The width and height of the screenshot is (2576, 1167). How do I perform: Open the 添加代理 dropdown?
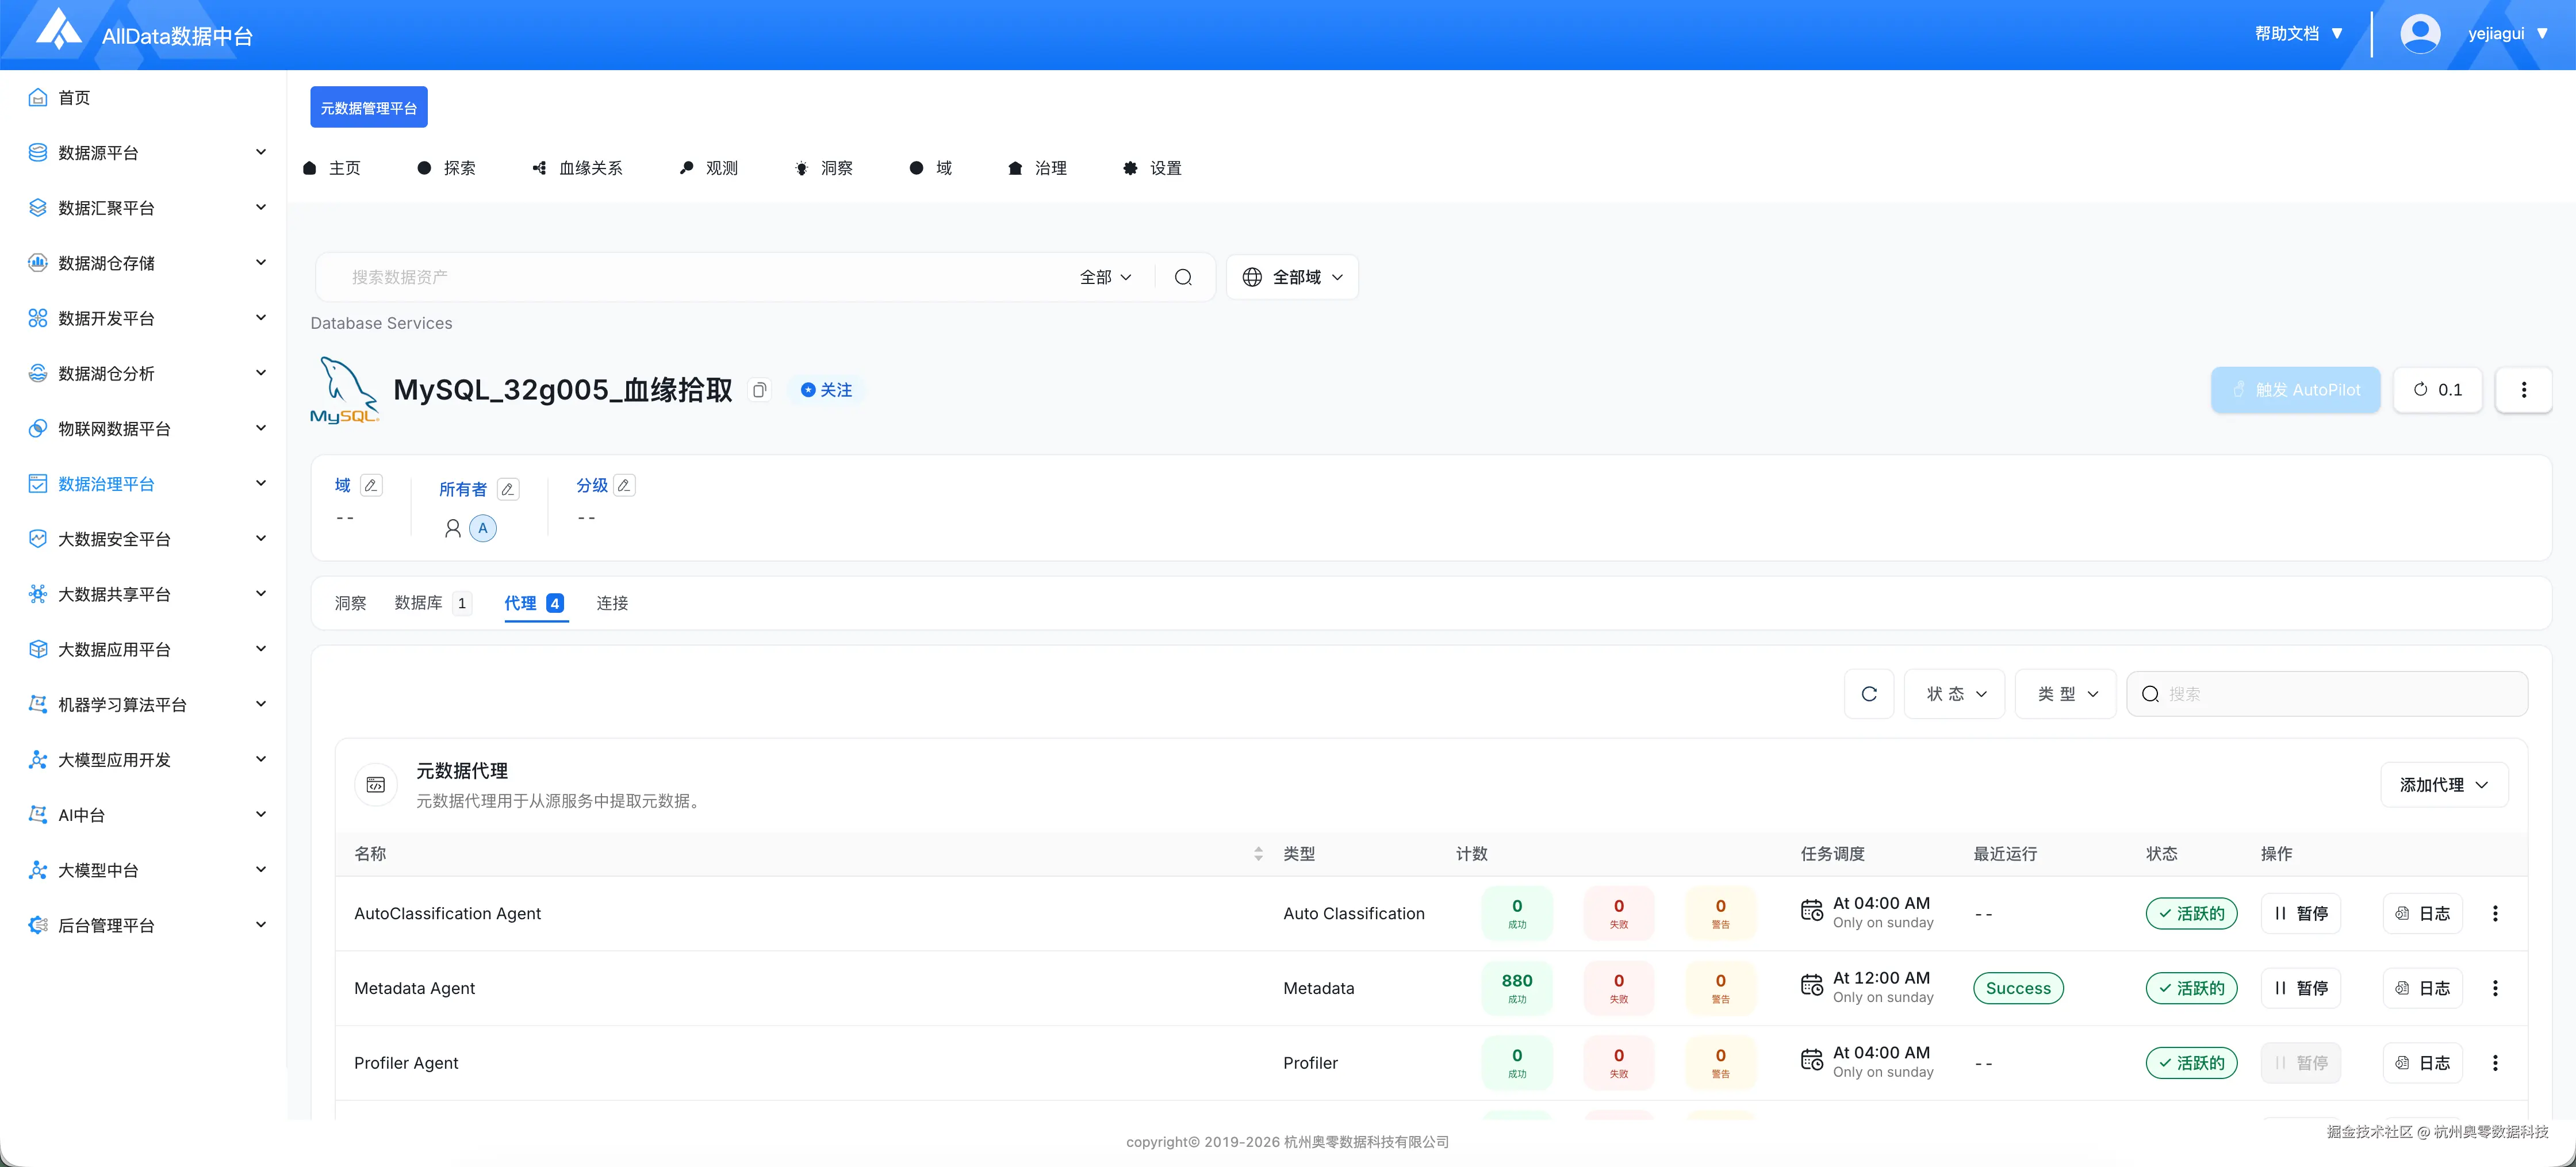pos(2444,785)
